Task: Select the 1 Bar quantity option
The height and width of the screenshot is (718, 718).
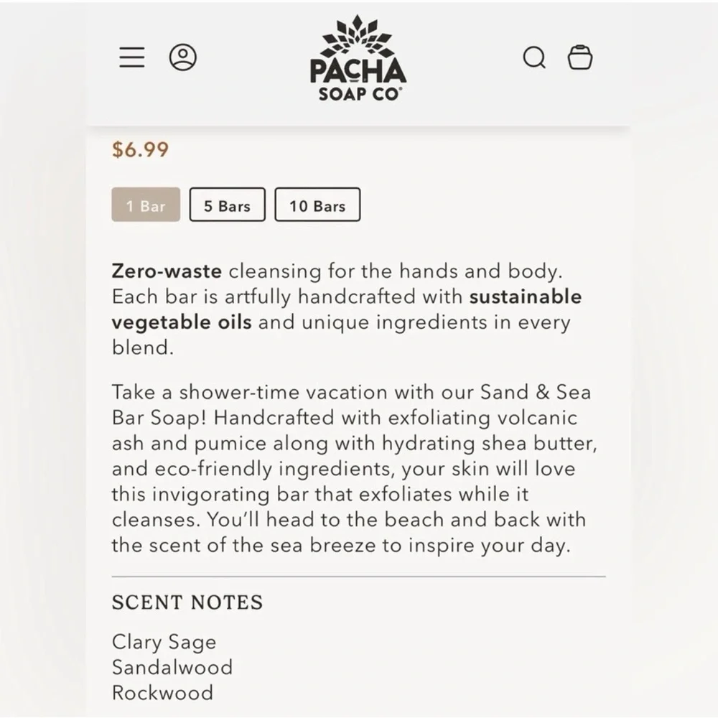Action: pyautogui.click(x=146, y=206)
